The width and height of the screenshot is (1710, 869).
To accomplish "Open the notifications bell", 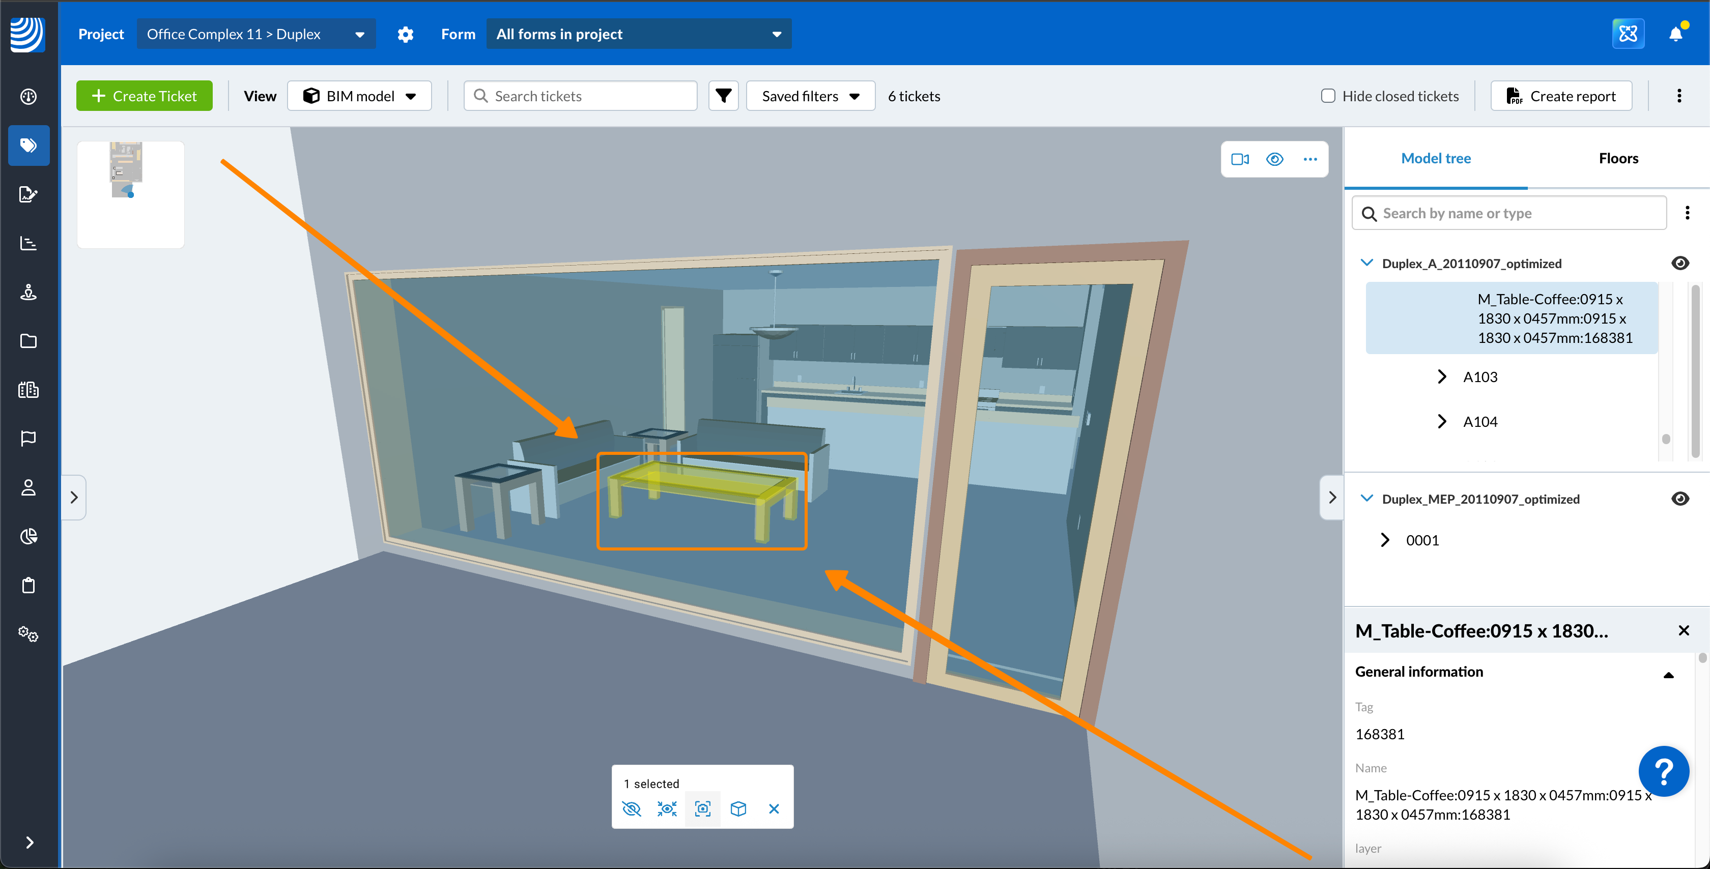I will click(x=1675, y=35).
